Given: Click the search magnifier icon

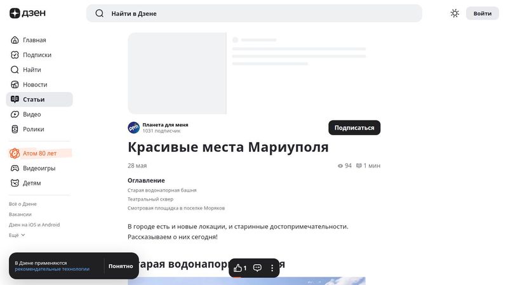Looking at the screenshot, I should pyautogui.click(x=100, y=13).
